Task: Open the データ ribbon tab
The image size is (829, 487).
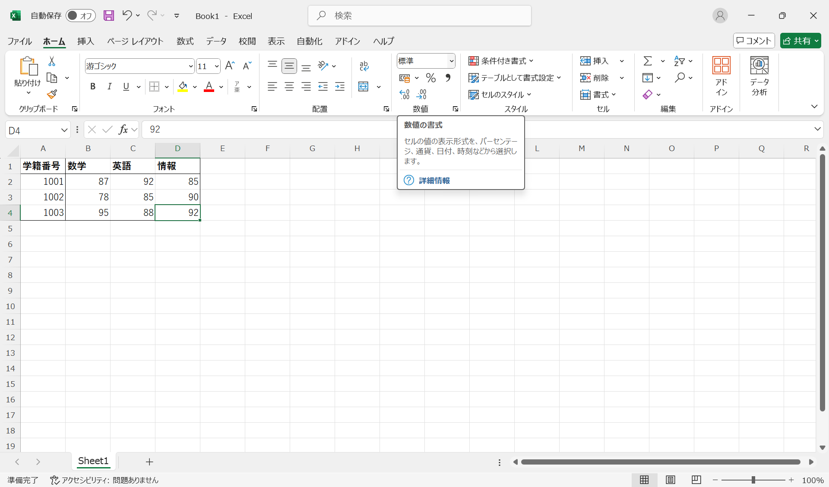Action: pyautogui.click(x=216, y=41)
